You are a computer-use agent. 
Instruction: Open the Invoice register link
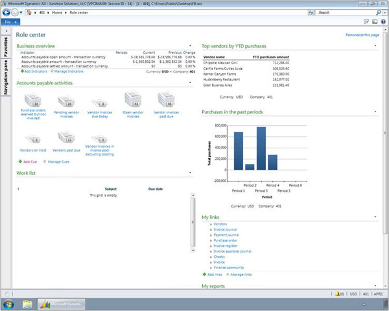(226, 246)
